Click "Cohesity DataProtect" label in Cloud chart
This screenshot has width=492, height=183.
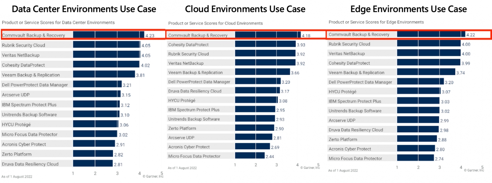point(188,45)
